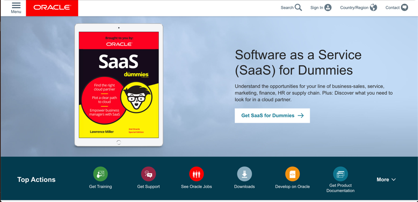Select the Country/Region globe icon
The height and width of the screenshot is (202, 418).
click(373, 7)
